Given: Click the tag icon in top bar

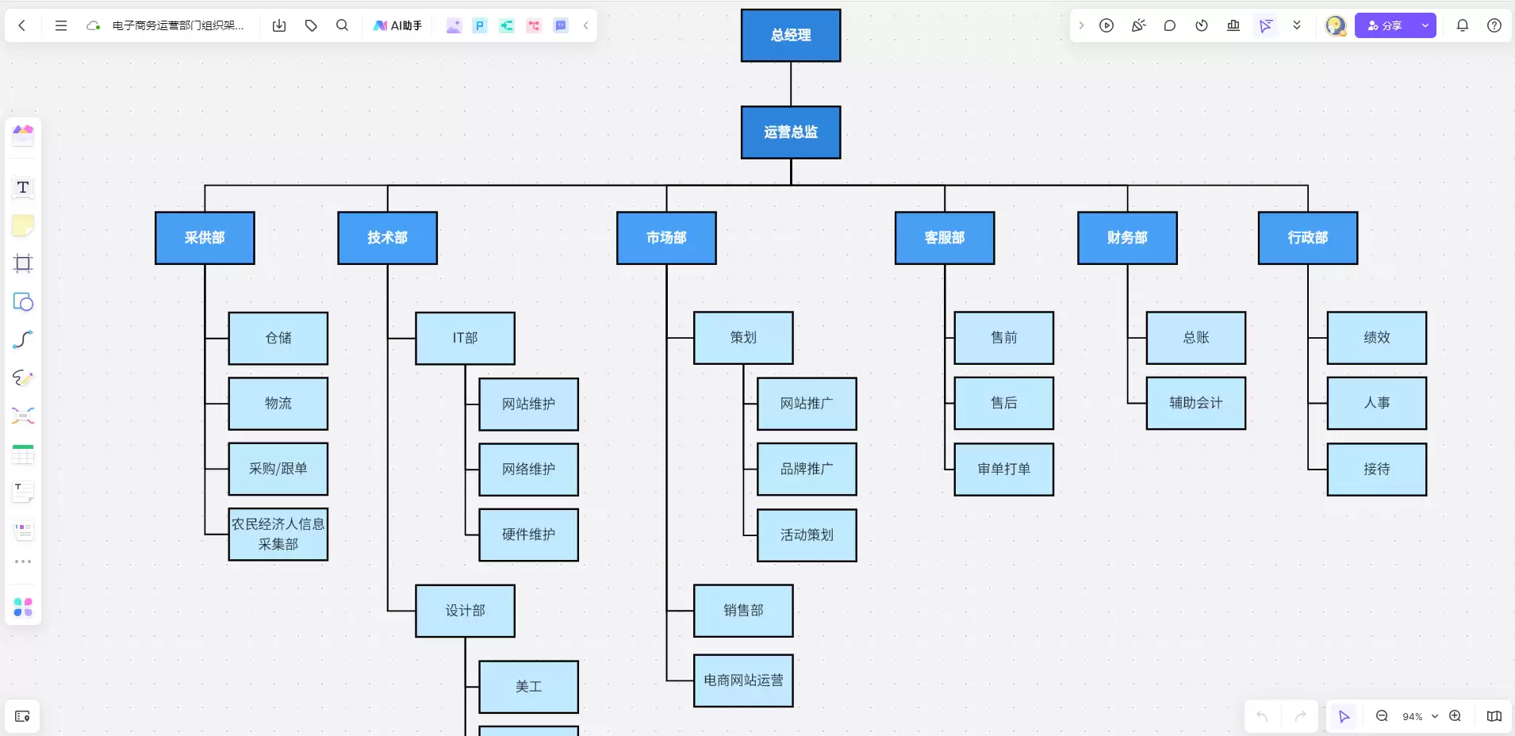Looking at the screenshot, I should [311, 25].
